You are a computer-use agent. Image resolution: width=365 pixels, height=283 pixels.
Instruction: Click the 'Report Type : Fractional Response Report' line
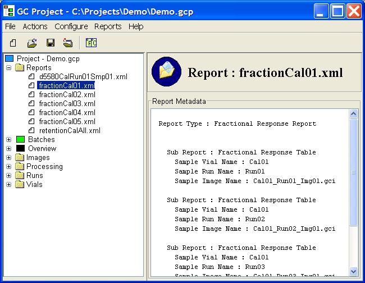[x=237, y=124]
